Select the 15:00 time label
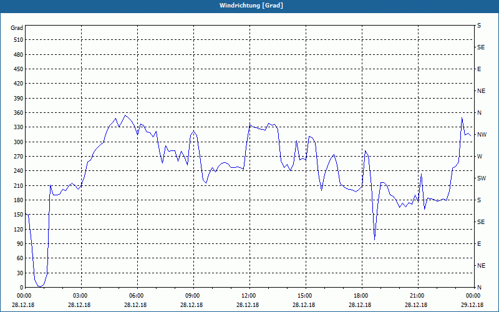The height and width of the screenshot is (312, 499). click(306, 296)
